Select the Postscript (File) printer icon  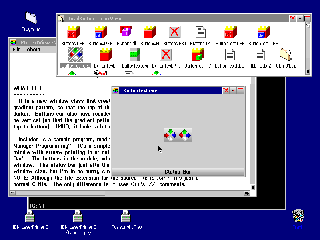point(127,217)
